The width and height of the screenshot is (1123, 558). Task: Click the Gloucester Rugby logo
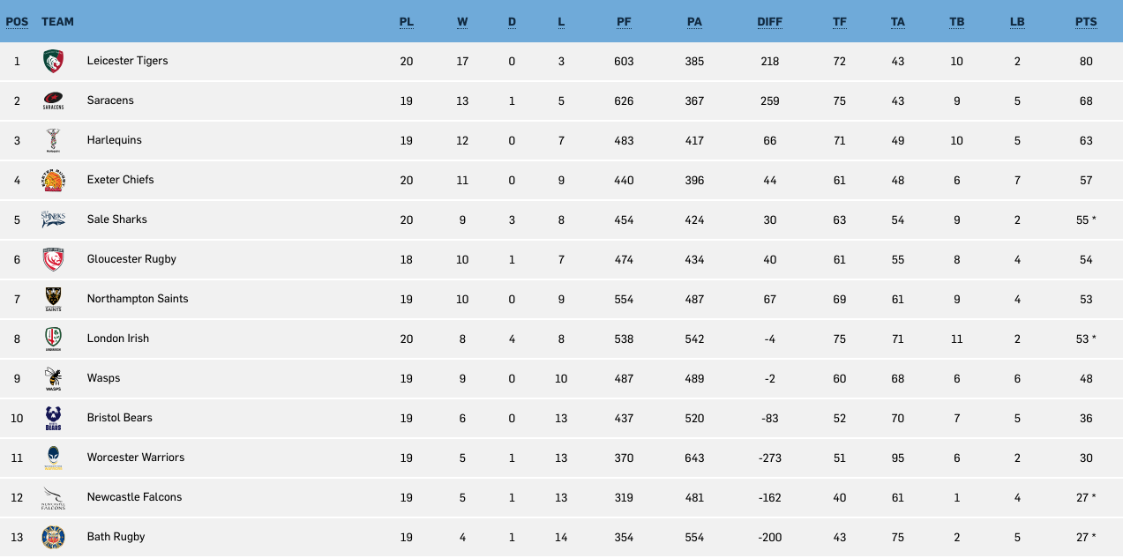click(53, 260)
